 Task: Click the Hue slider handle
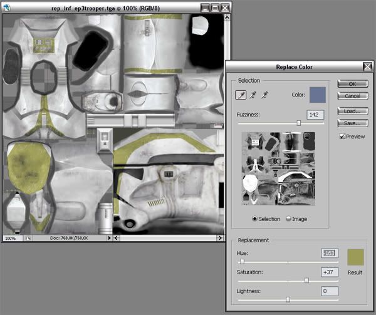click(x=242, y=261)
